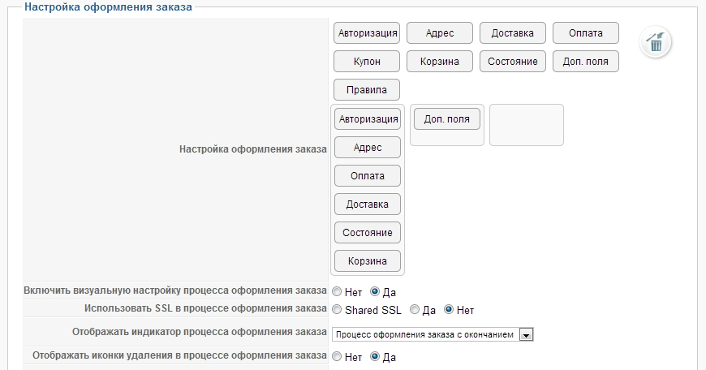Click the trash bin icon
The height and width of the screenshot is (370, 706).
656,42
